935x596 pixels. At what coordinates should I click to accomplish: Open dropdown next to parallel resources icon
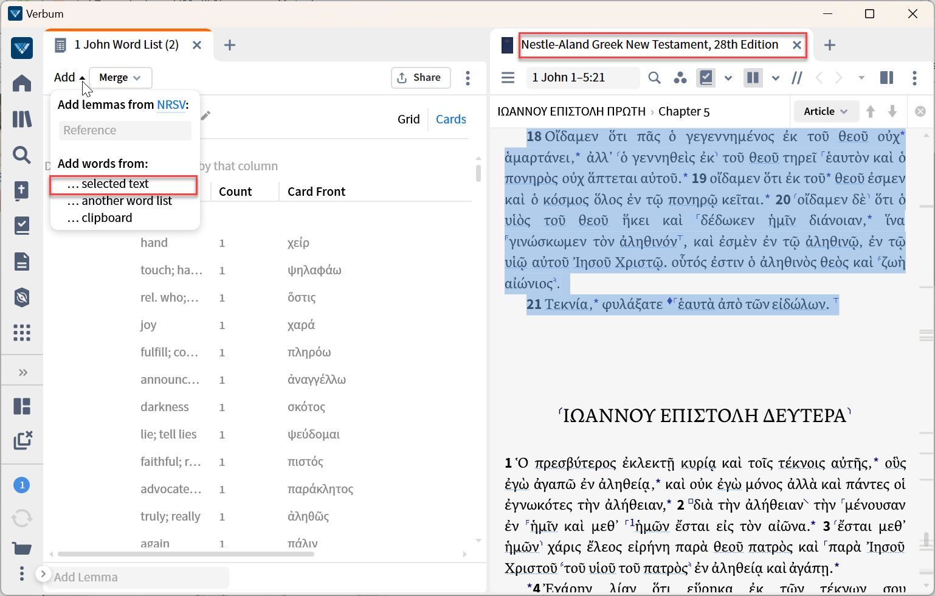776,78
